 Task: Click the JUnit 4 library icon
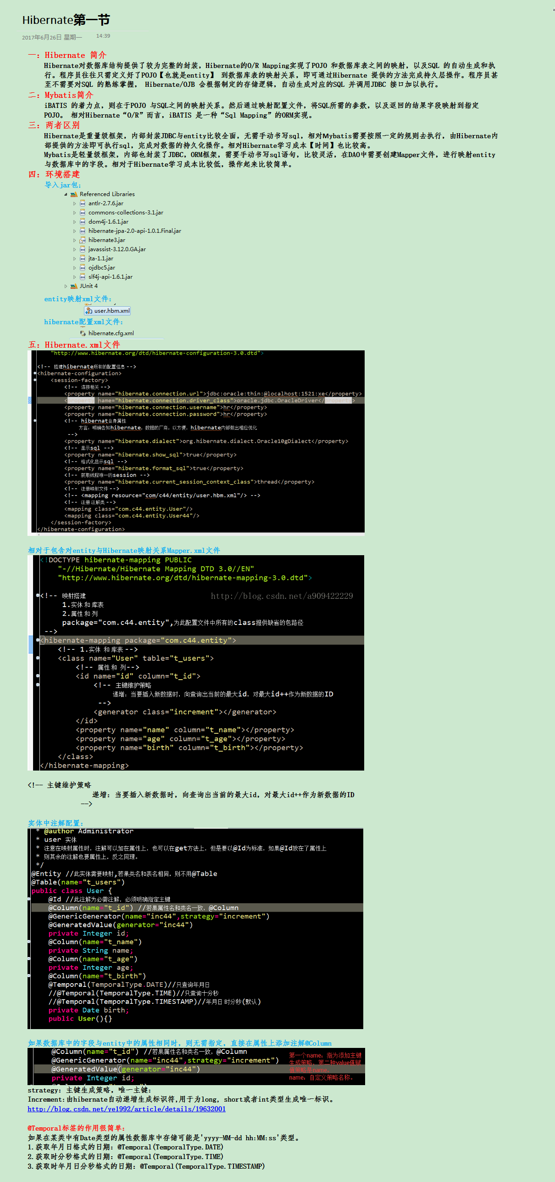click(x=74, y=286)
